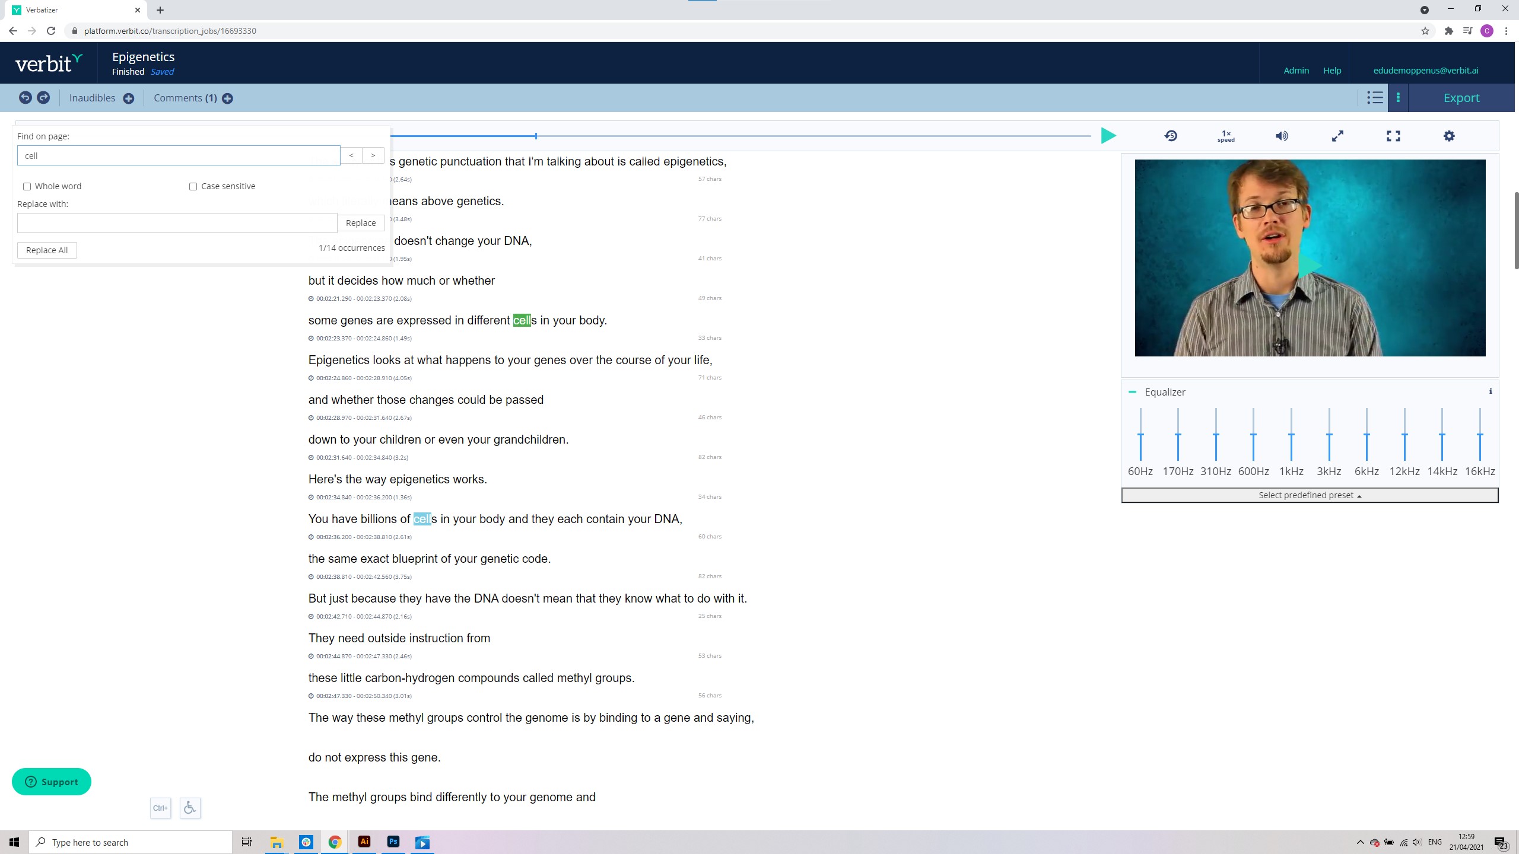Click the rewind replay icon

coord(1171,136)
